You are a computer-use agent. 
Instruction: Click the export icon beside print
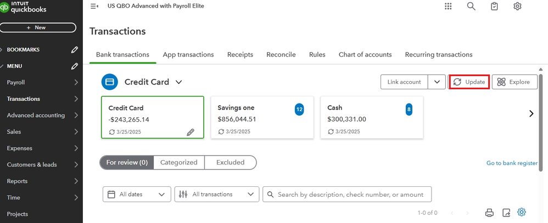[x=506, y=213]
